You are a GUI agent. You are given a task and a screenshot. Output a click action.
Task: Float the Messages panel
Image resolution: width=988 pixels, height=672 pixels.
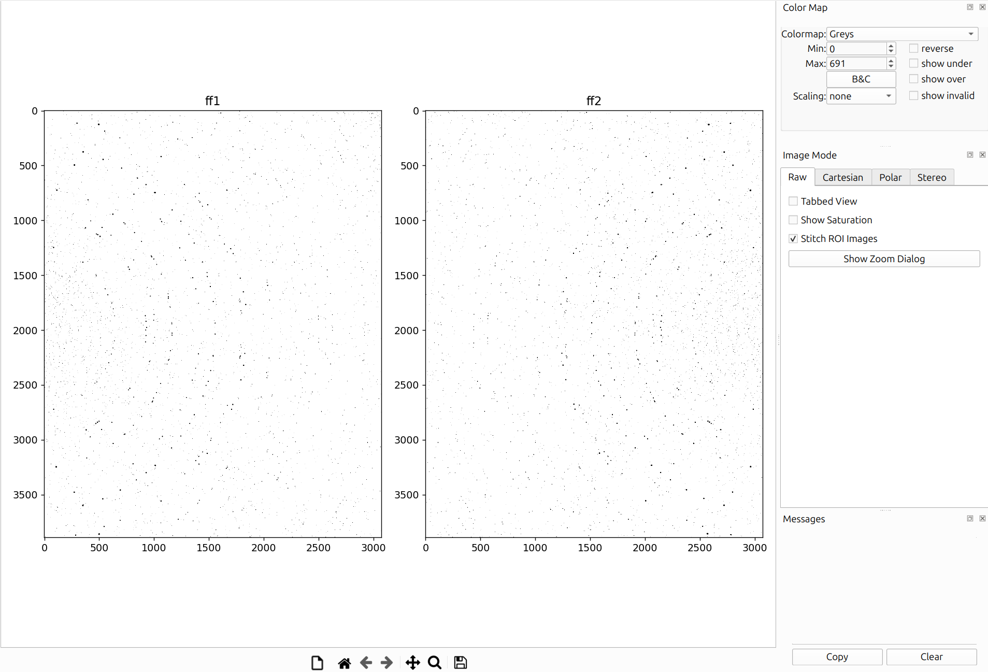coord(970,519)
